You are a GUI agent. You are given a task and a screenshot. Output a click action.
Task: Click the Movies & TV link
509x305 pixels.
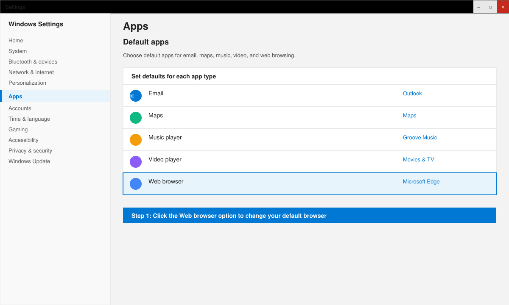tap(418, 160)
